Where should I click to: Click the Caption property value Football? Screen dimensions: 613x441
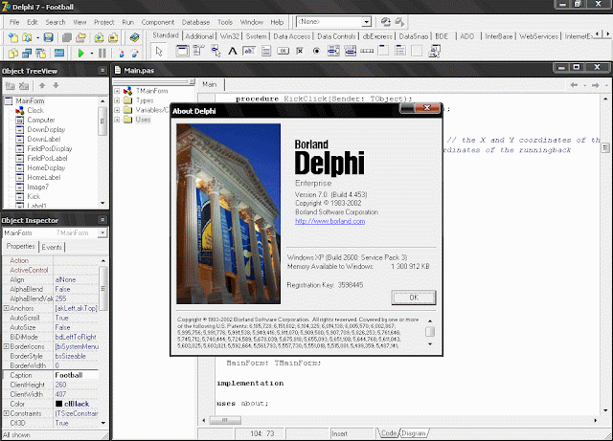pyautogui.click(x=76, y=375)
